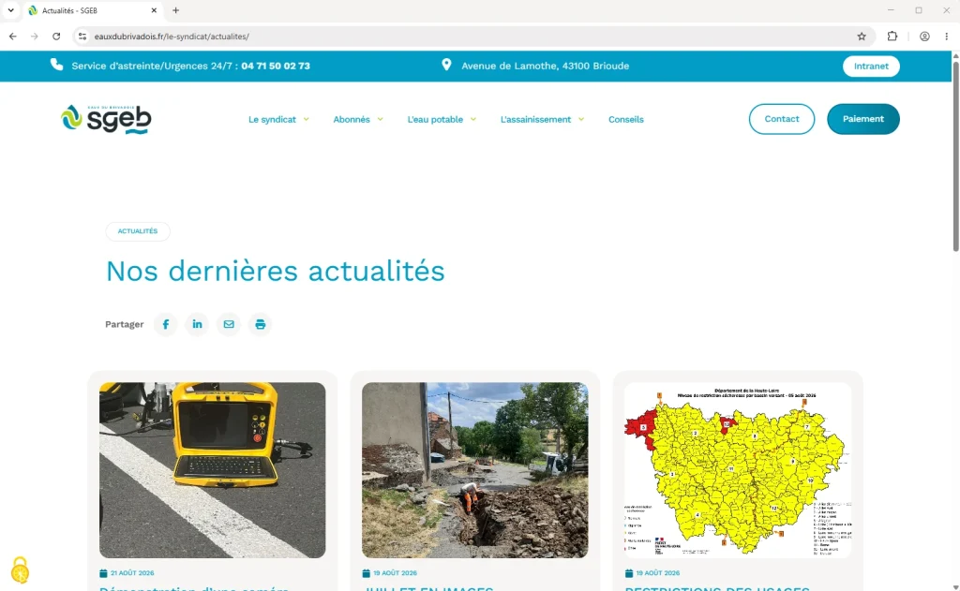Click the address bar URL field
Screen dimensions: 960x591
click(x=472, y=37)
